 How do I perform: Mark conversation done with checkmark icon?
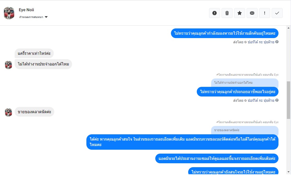click(277, 13)
